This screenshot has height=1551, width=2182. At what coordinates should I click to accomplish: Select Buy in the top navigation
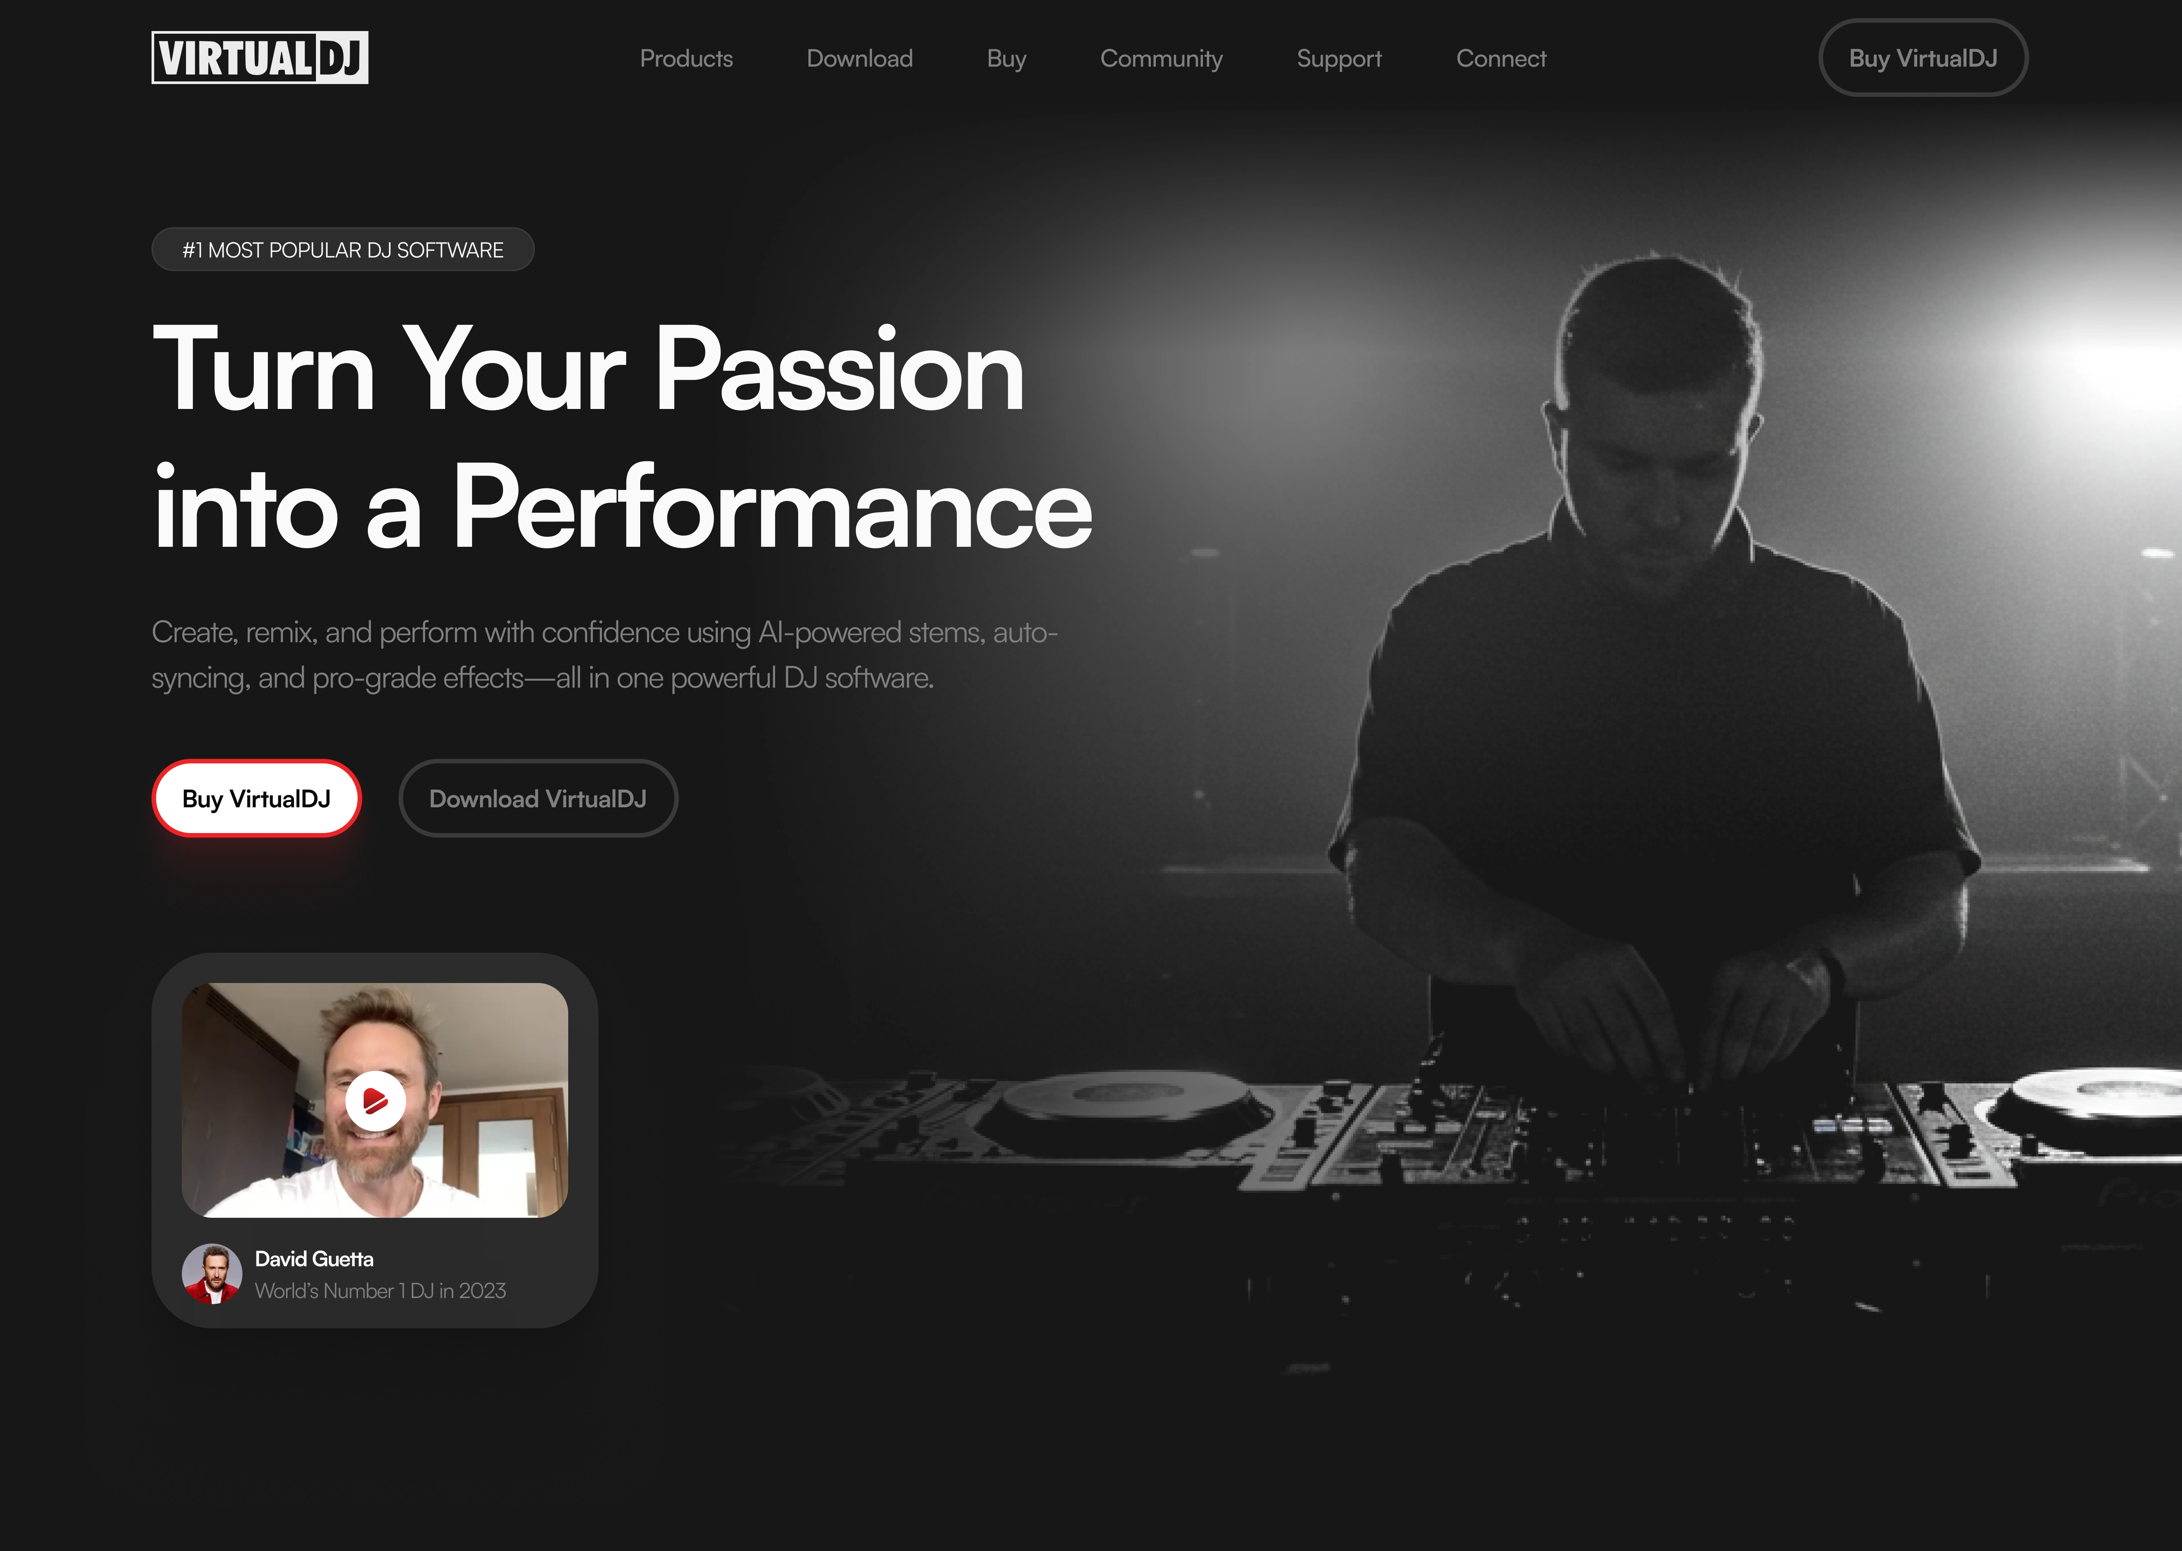[1006, 58]
